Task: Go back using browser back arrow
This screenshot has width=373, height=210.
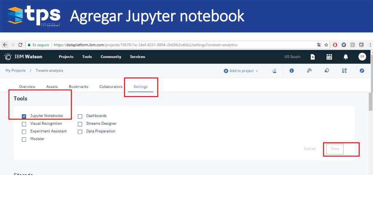Action: (5, 45)
